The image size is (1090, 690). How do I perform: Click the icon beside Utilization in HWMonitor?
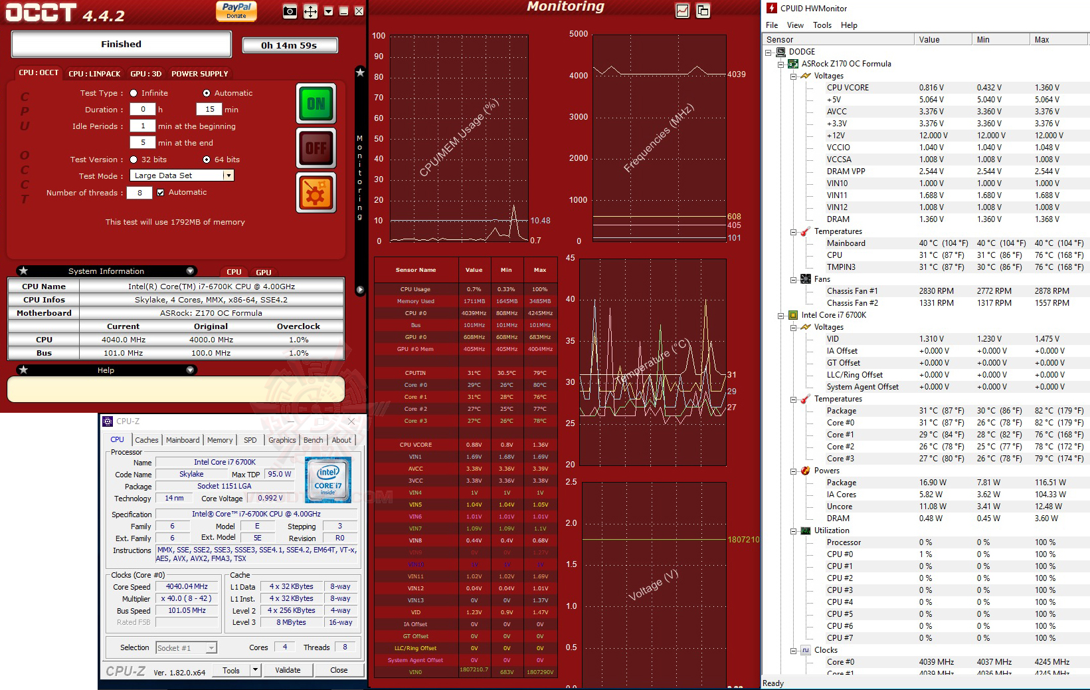(805, 530)
